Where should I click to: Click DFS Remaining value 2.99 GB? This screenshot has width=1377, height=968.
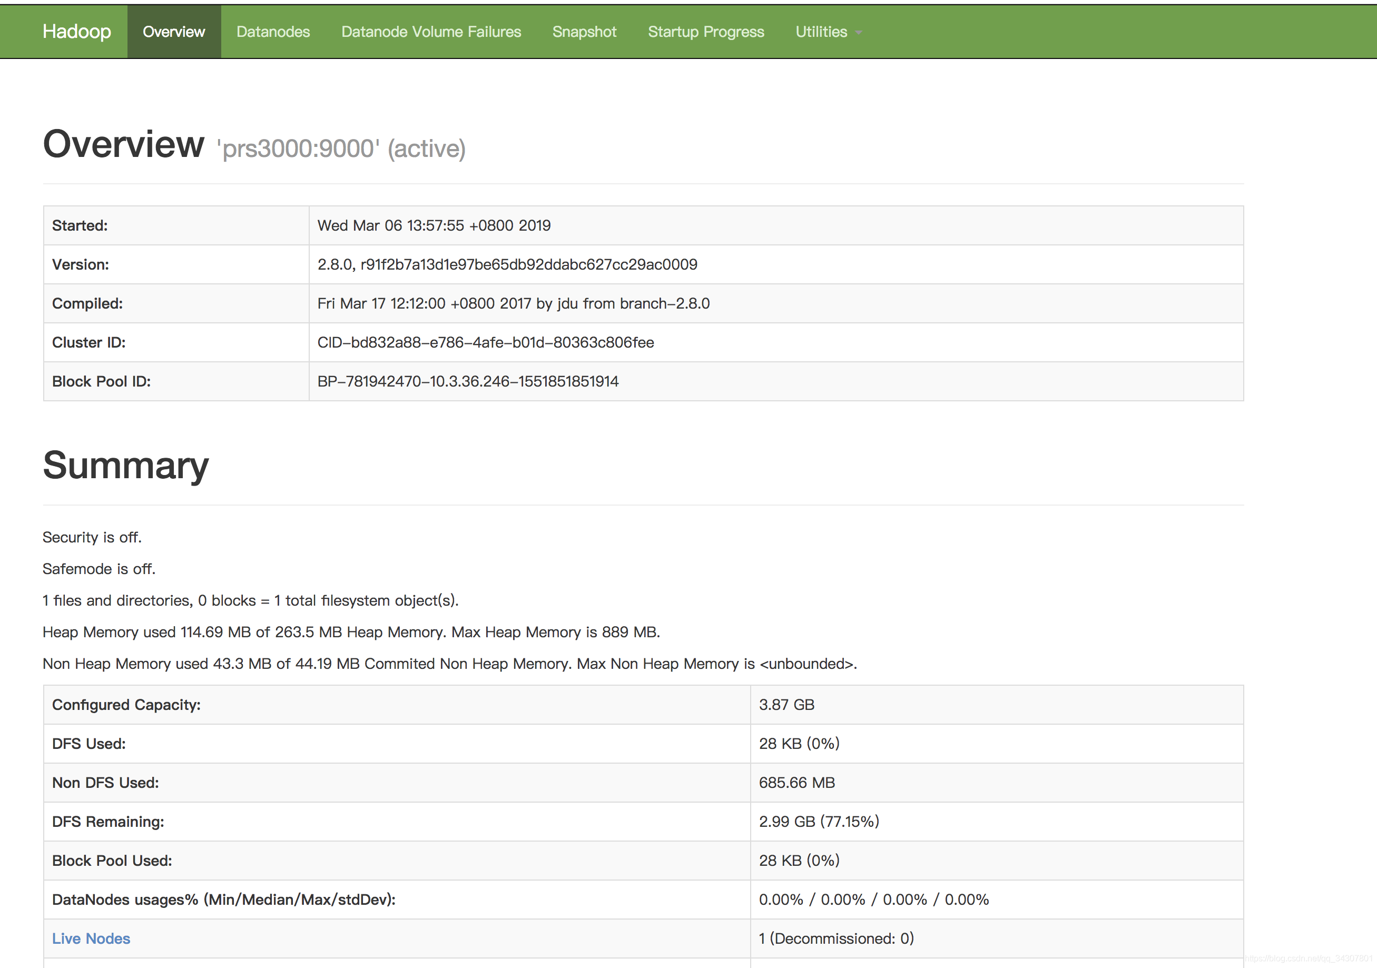[819, 822]
